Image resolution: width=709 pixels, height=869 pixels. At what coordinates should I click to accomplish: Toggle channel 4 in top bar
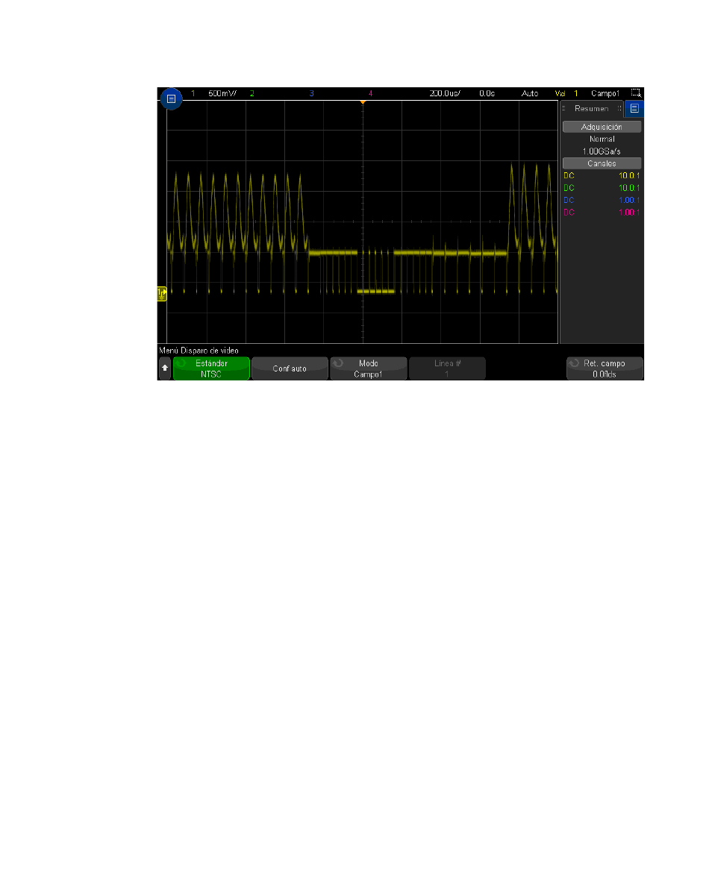coord(370,93)
